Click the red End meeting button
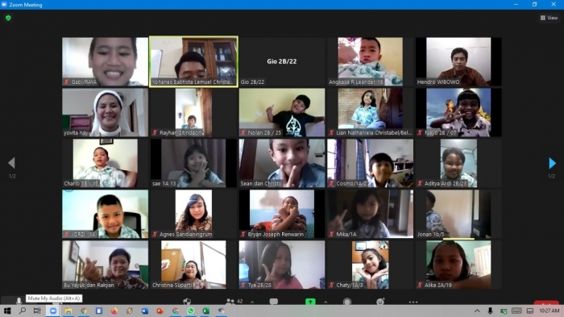The image size is (564, 317). click(x=546, y=302)
